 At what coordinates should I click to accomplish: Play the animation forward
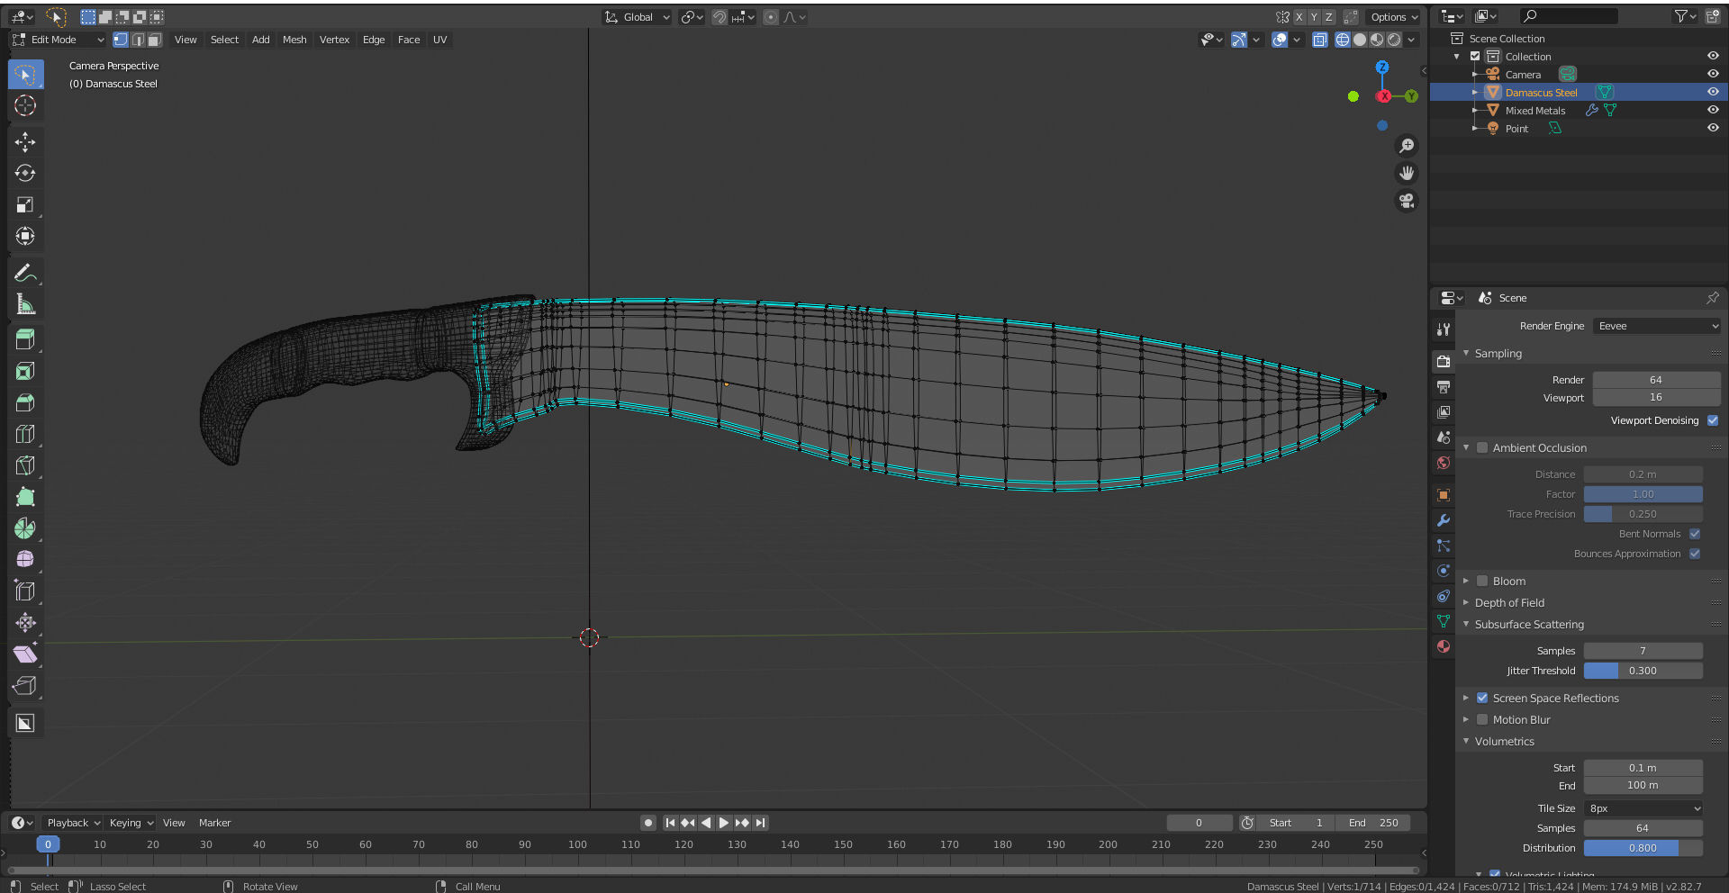[724, 823]
